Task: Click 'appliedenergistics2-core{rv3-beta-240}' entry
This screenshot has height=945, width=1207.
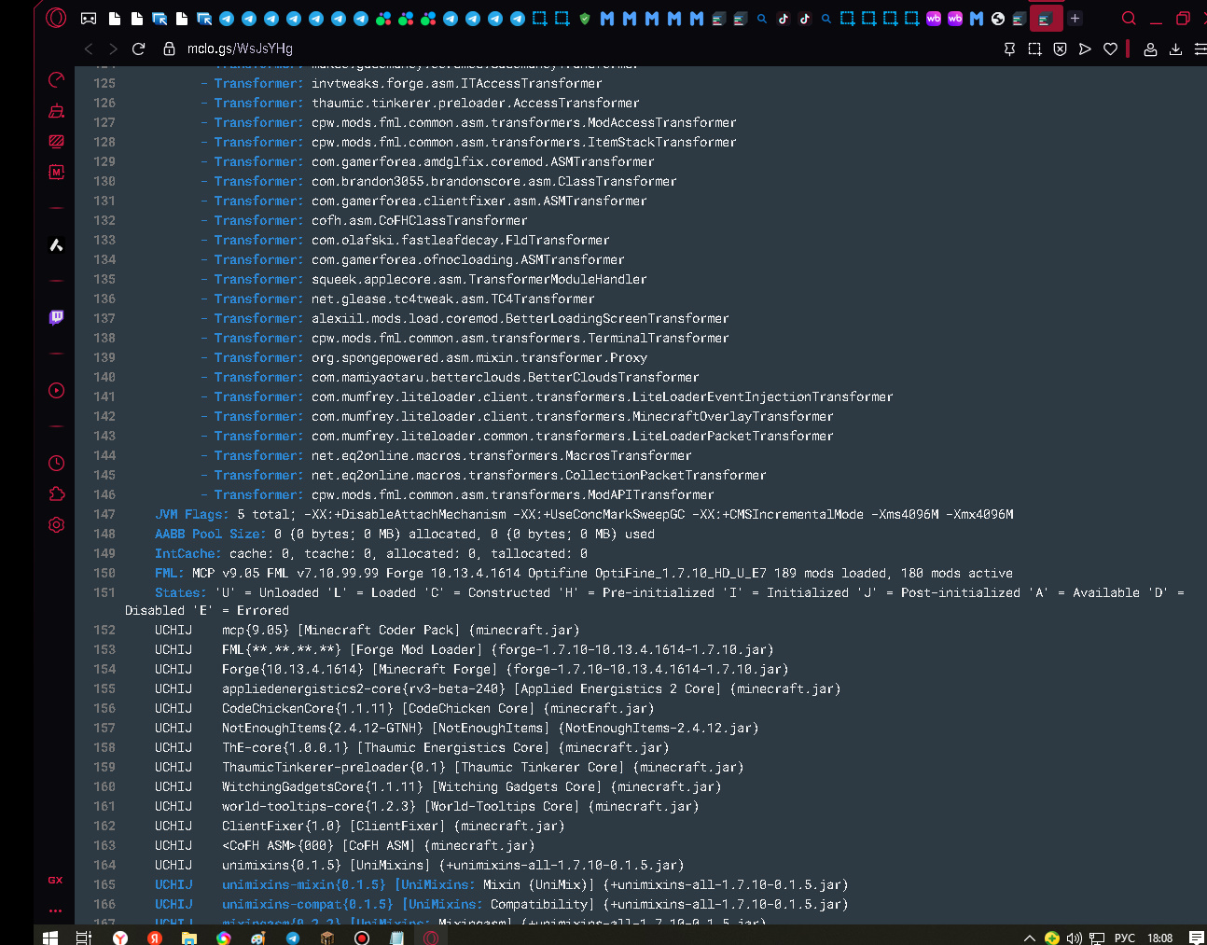Action: 364,688
